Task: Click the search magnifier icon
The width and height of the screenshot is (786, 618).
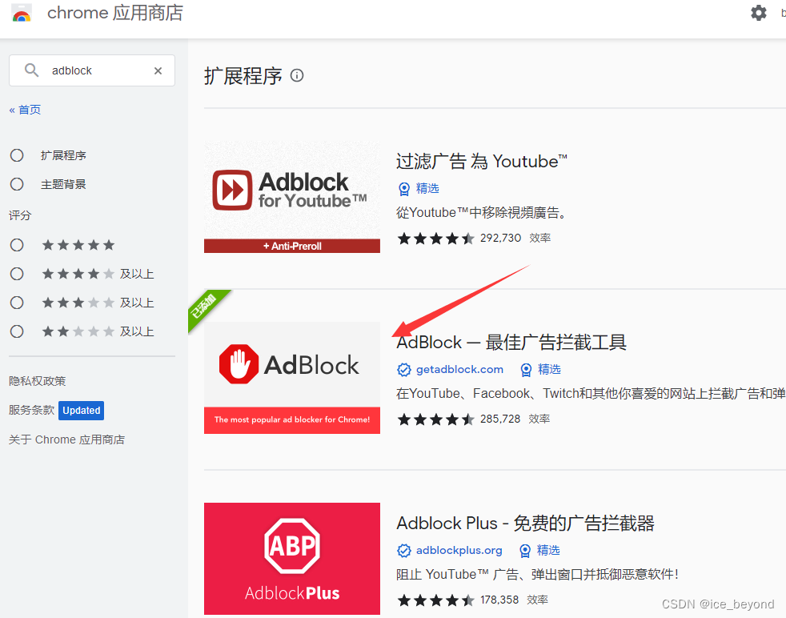Action: coord(31,70)
